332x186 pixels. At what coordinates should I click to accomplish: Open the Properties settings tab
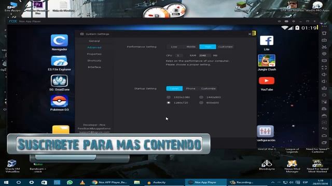pos(94,54)
